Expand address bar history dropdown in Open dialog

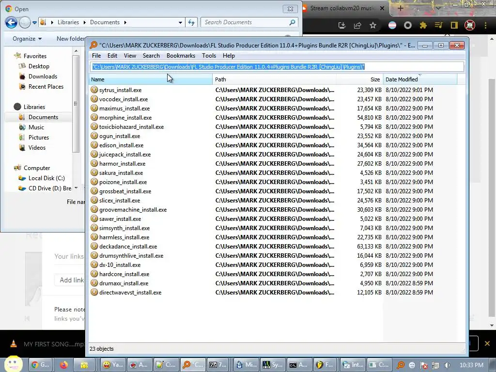coord(180,22)
